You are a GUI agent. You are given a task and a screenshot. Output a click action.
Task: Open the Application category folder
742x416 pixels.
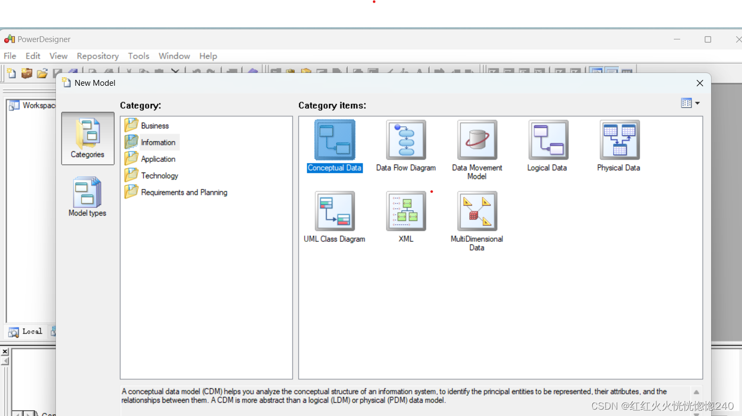[150, 159]
